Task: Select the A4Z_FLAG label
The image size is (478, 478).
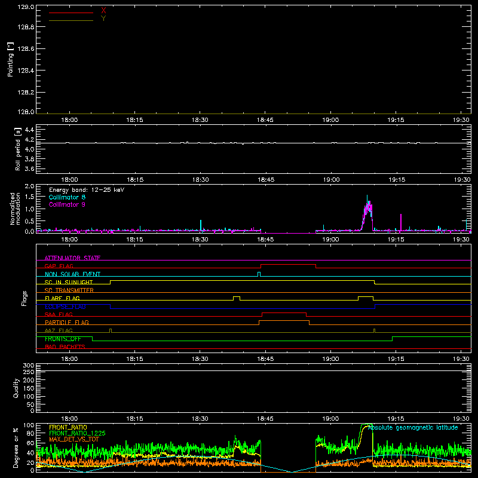Action: 59,330
